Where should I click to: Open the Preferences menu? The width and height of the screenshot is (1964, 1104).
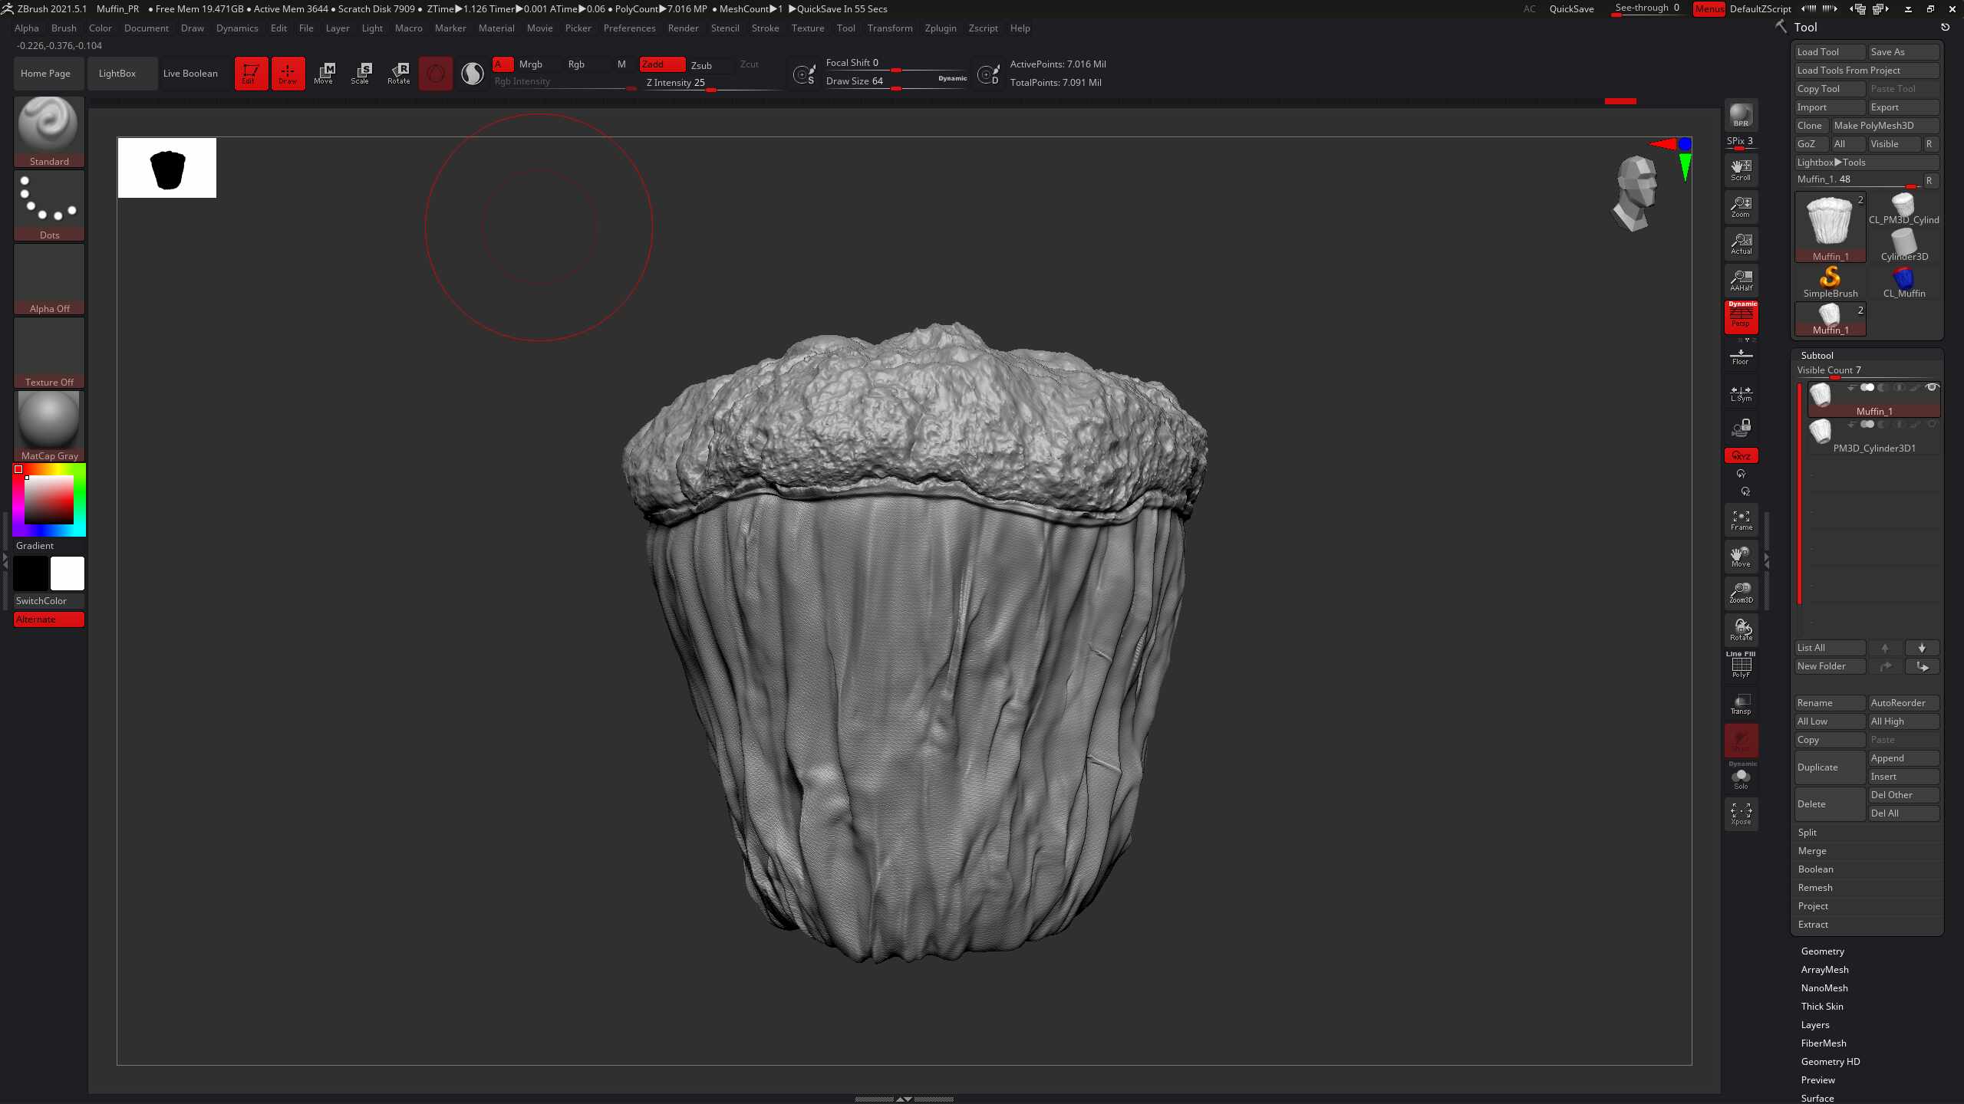[x=629, y=28]
